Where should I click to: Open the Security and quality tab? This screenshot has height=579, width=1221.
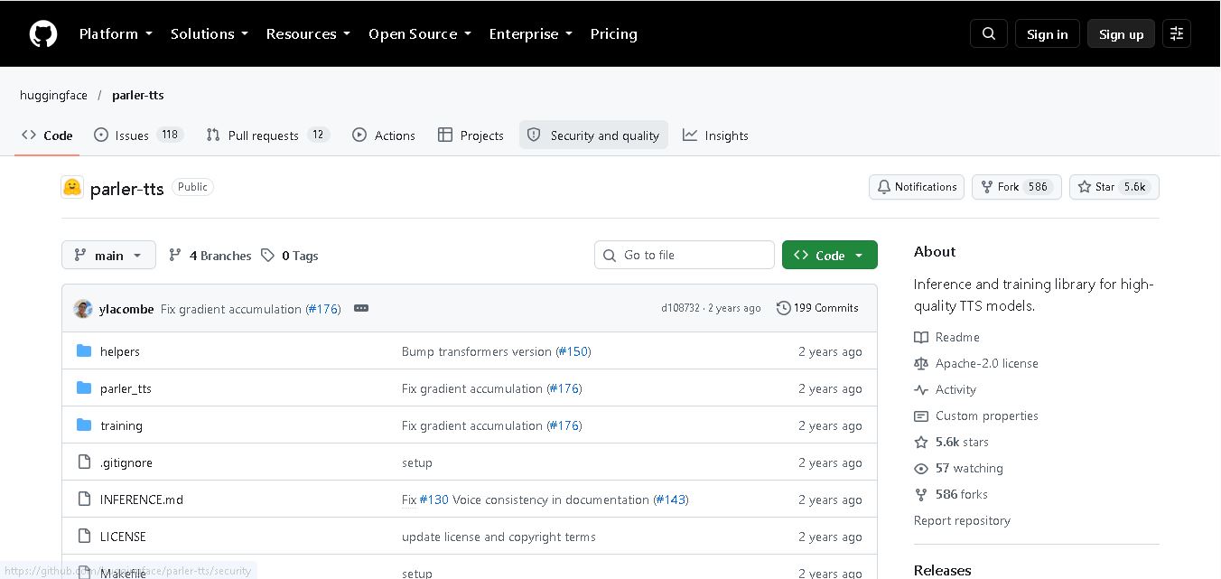tap(593, 135)
